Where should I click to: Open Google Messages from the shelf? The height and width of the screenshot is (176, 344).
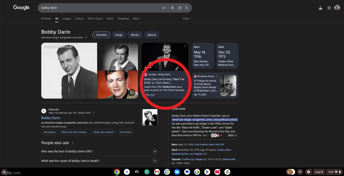(187, 172)
